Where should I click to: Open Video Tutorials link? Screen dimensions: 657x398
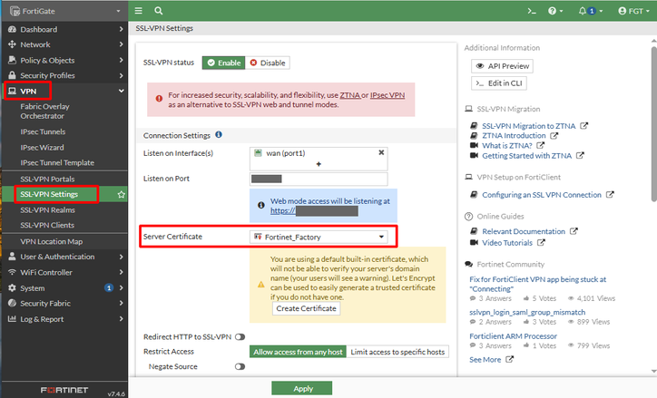pos(507,243)
